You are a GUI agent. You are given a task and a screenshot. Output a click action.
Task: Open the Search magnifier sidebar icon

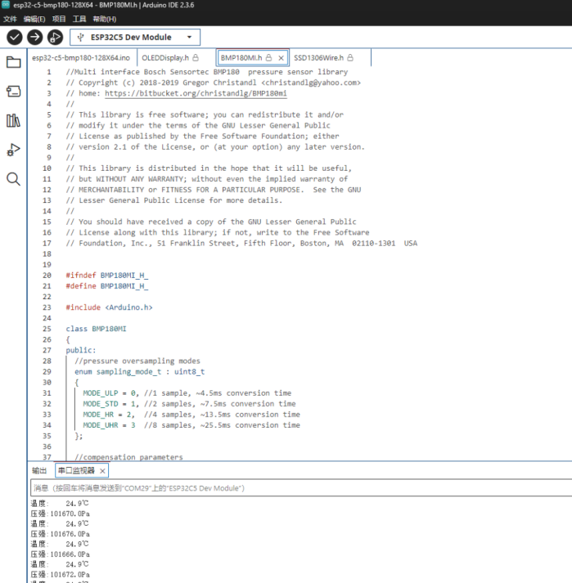[x=13, y=179]
